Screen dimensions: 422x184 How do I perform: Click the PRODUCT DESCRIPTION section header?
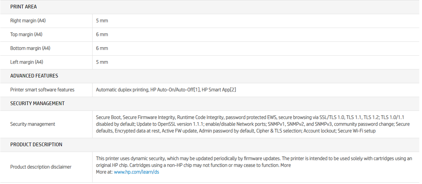point(36,145)
